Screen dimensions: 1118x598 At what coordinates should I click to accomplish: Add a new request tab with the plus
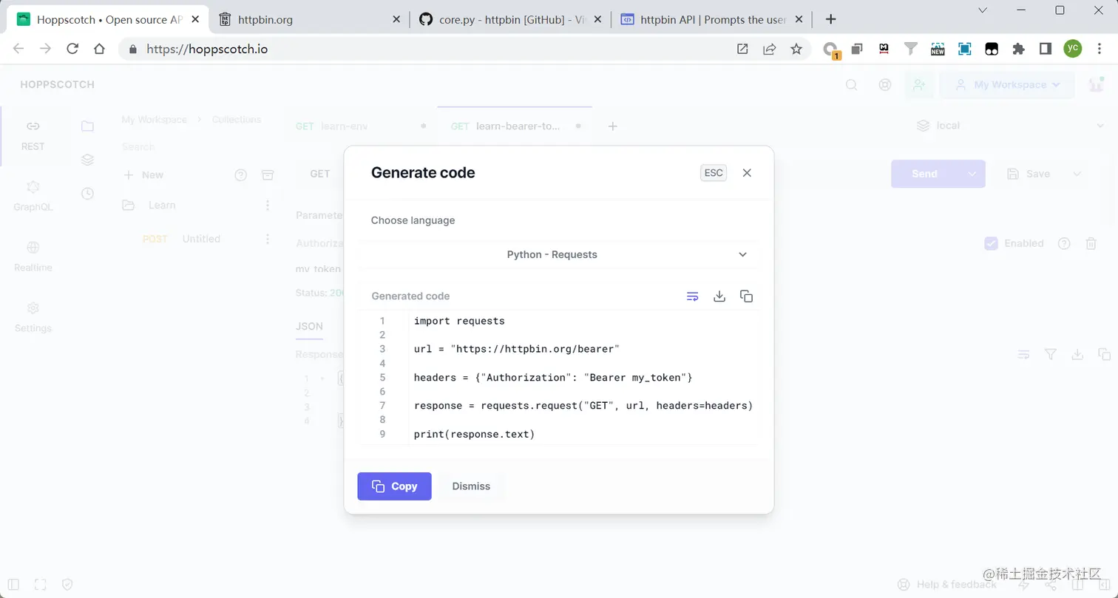[612, 126]
